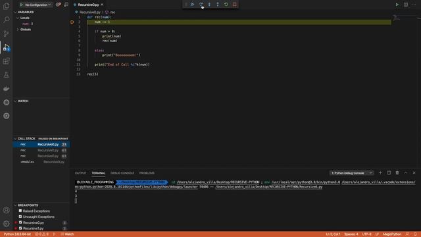This screenshot has height=237, width=421.
Task: Open the Docker whale view
Action: point(6,88)
